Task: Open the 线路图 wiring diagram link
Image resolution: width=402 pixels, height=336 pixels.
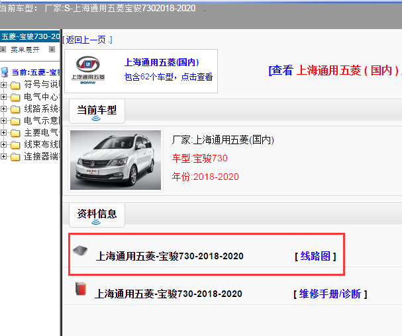Action: point(315,256)
